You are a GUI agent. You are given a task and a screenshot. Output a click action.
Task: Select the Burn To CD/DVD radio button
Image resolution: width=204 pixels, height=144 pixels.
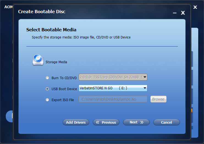coord(47,78)
